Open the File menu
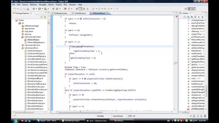219x123 pixels. tap(14, 4)
